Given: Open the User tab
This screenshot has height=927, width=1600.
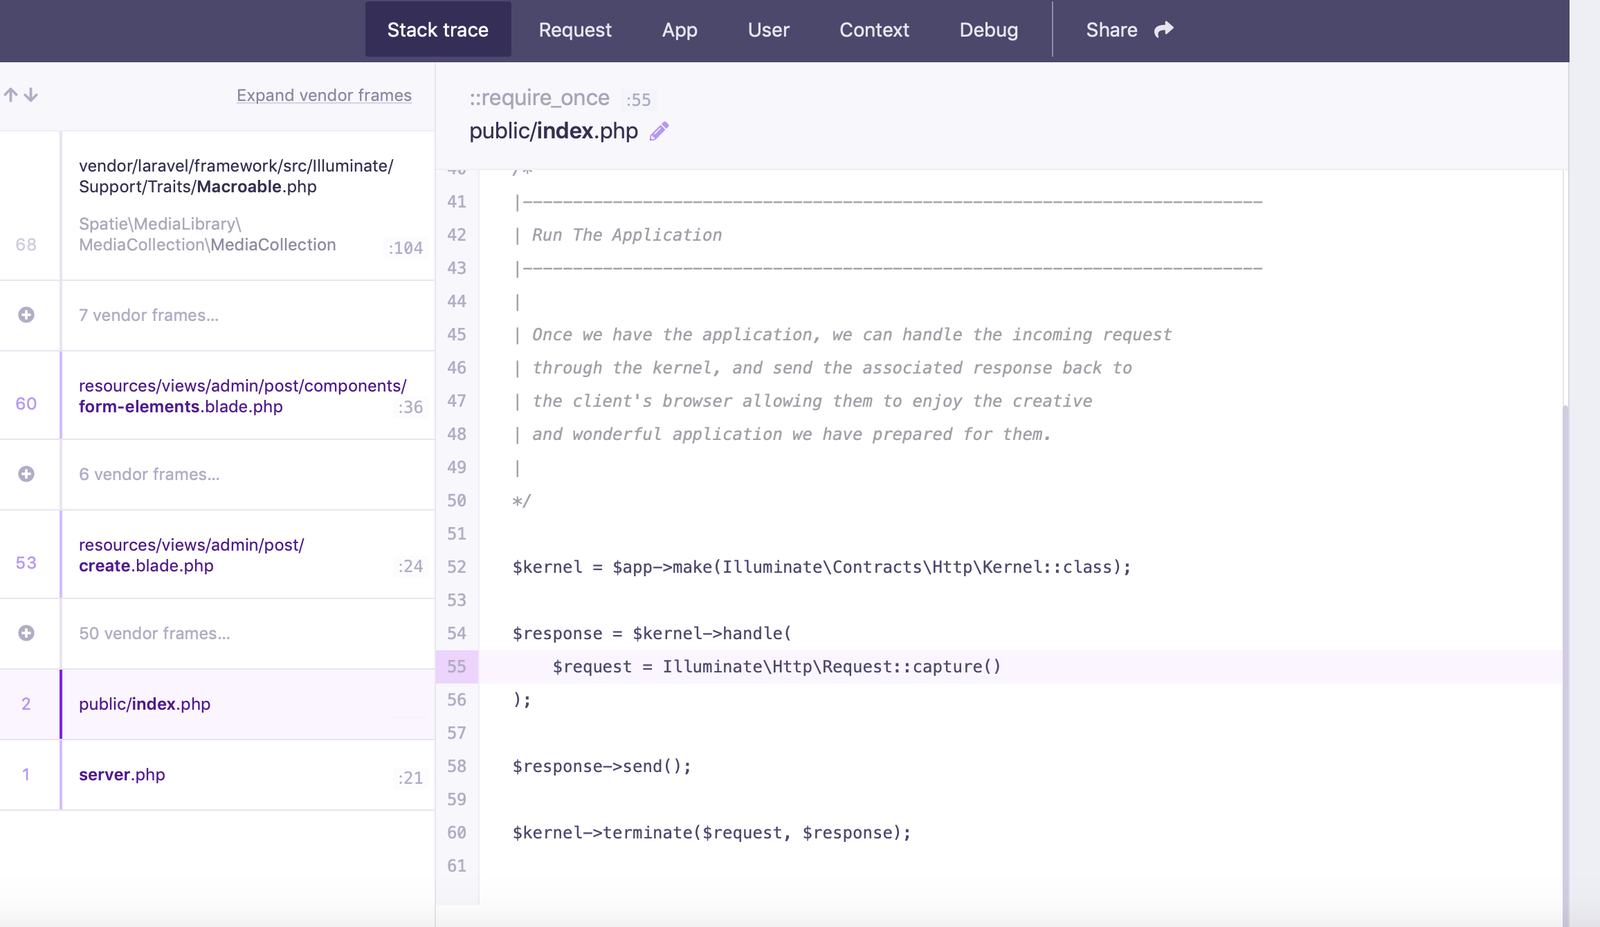Looking at the screenshot, I should pos(768,30).
